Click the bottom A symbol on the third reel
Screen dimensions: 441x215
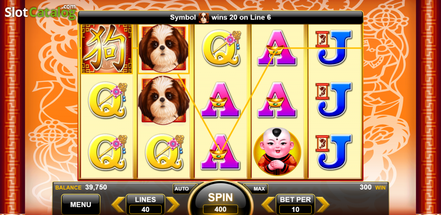(220, 152)
